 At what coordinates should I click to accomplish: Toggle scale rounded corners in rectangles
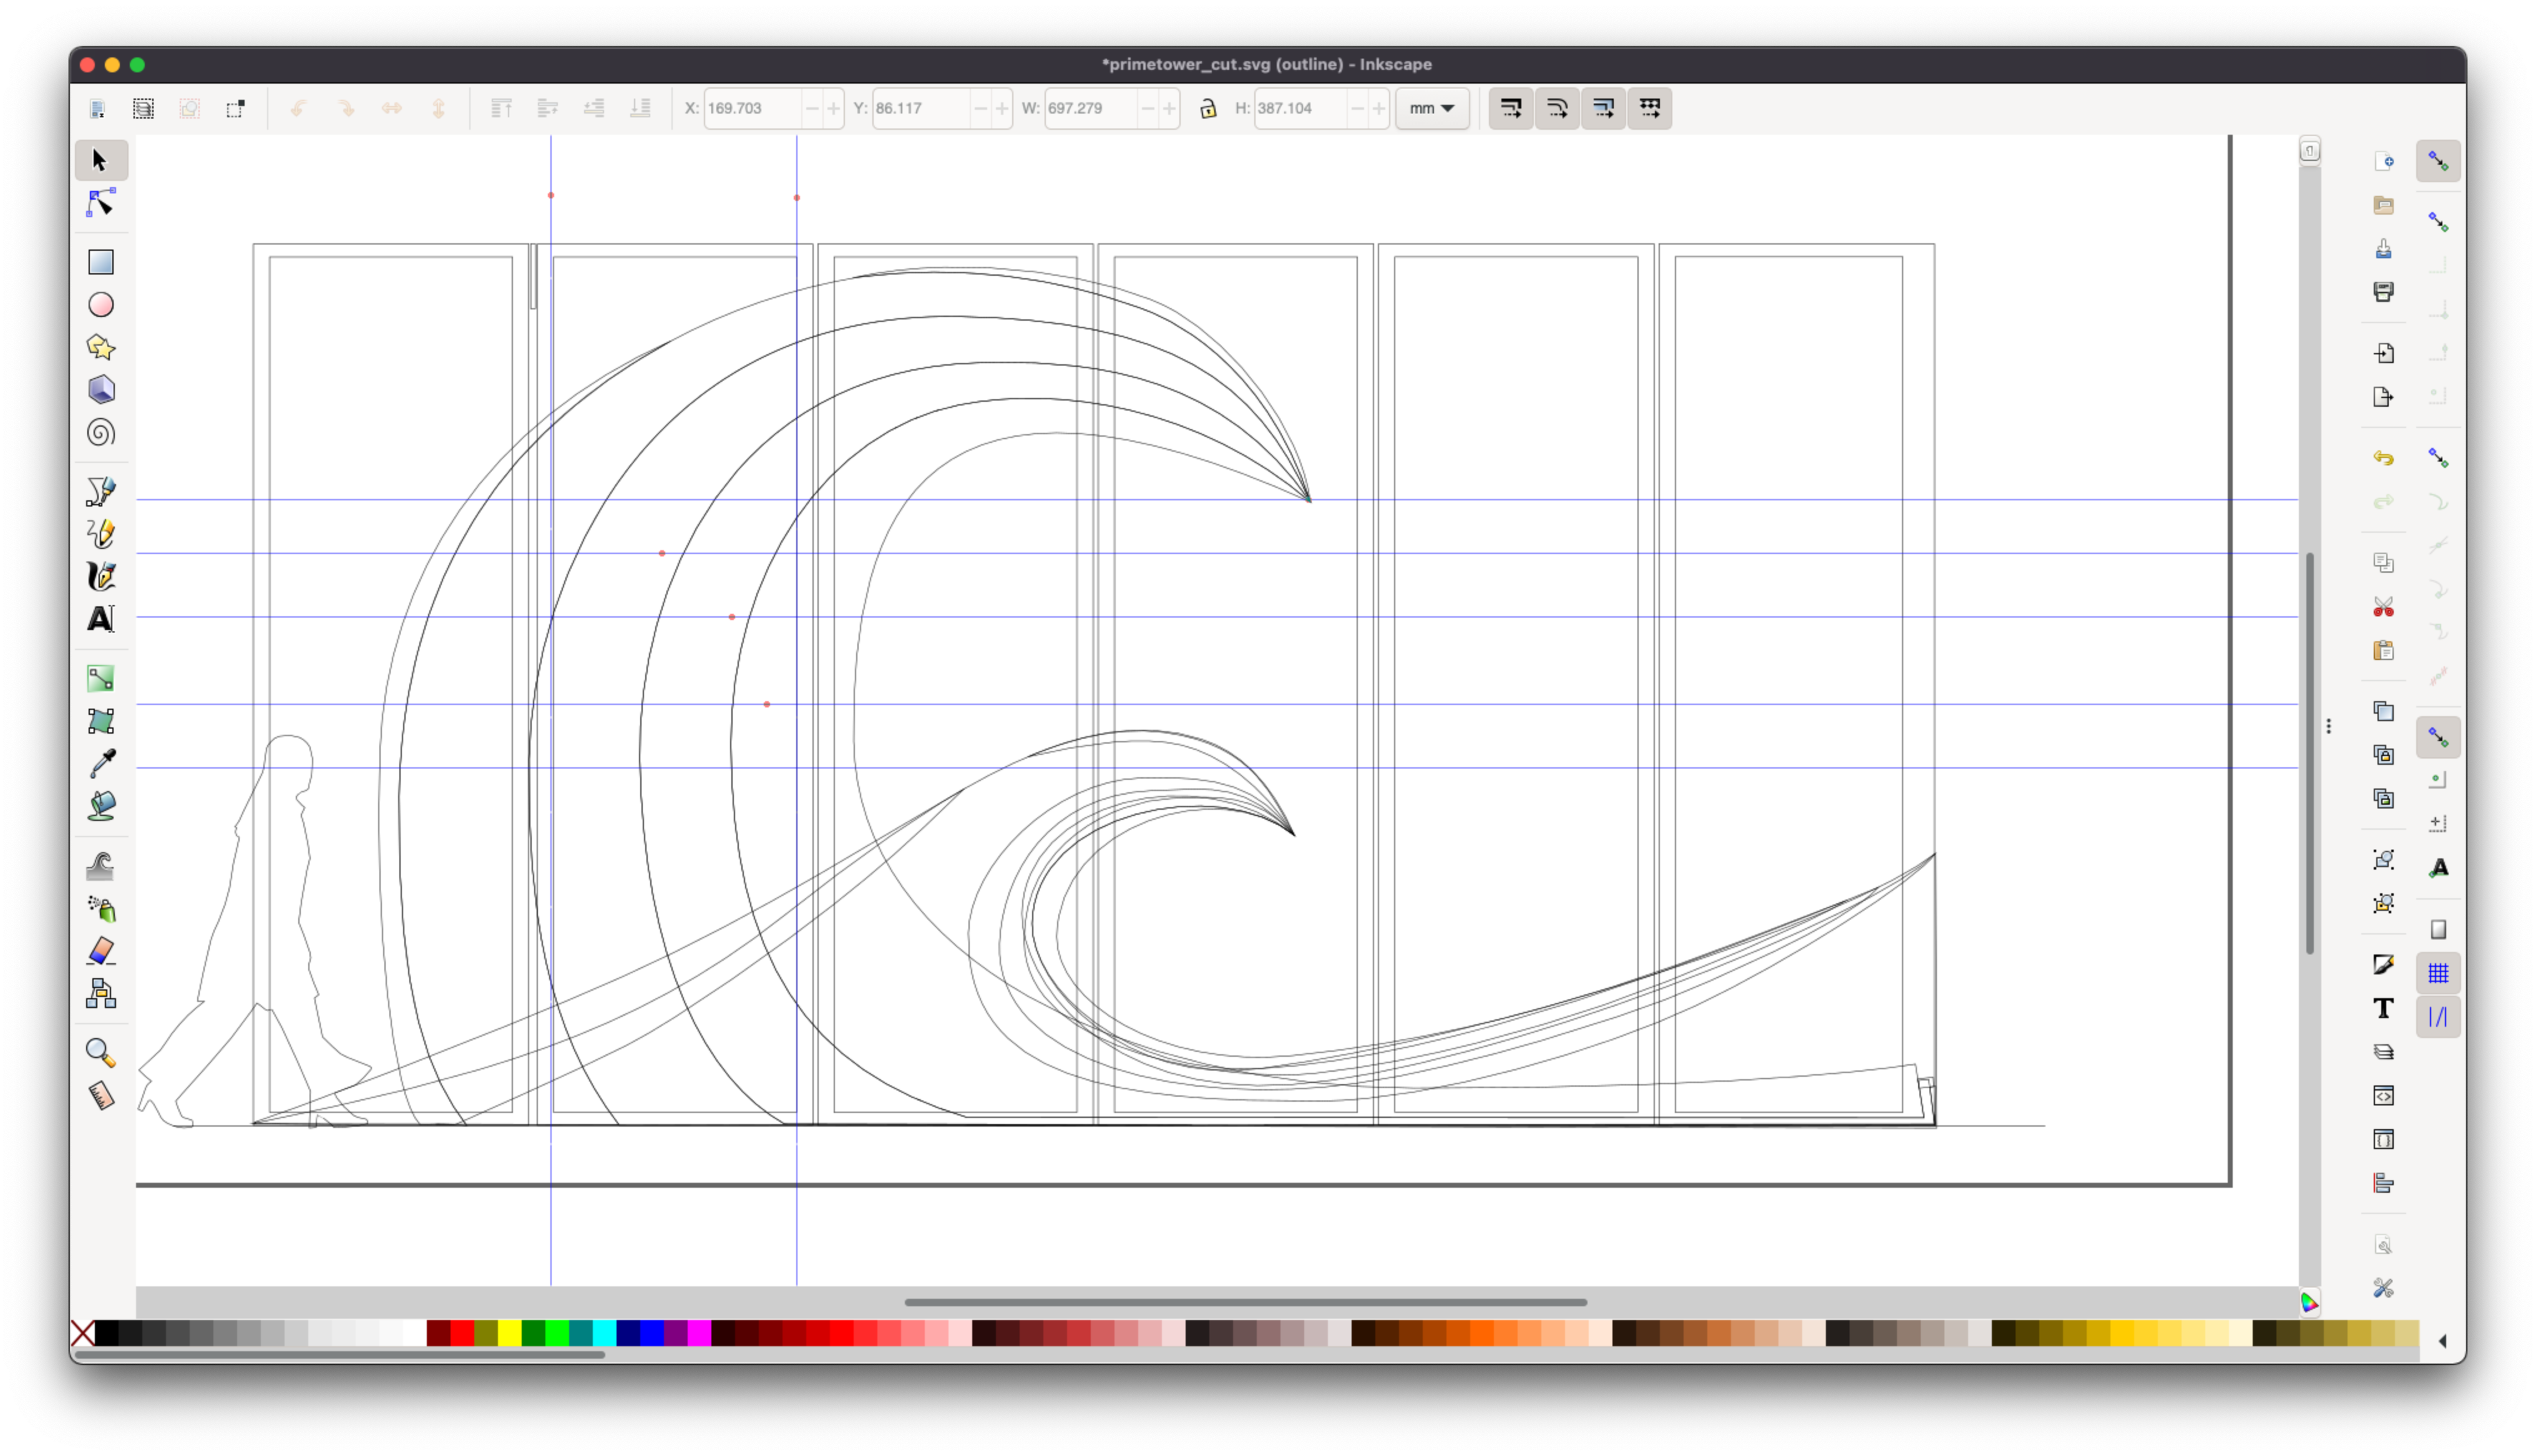tap(1557, 108)
